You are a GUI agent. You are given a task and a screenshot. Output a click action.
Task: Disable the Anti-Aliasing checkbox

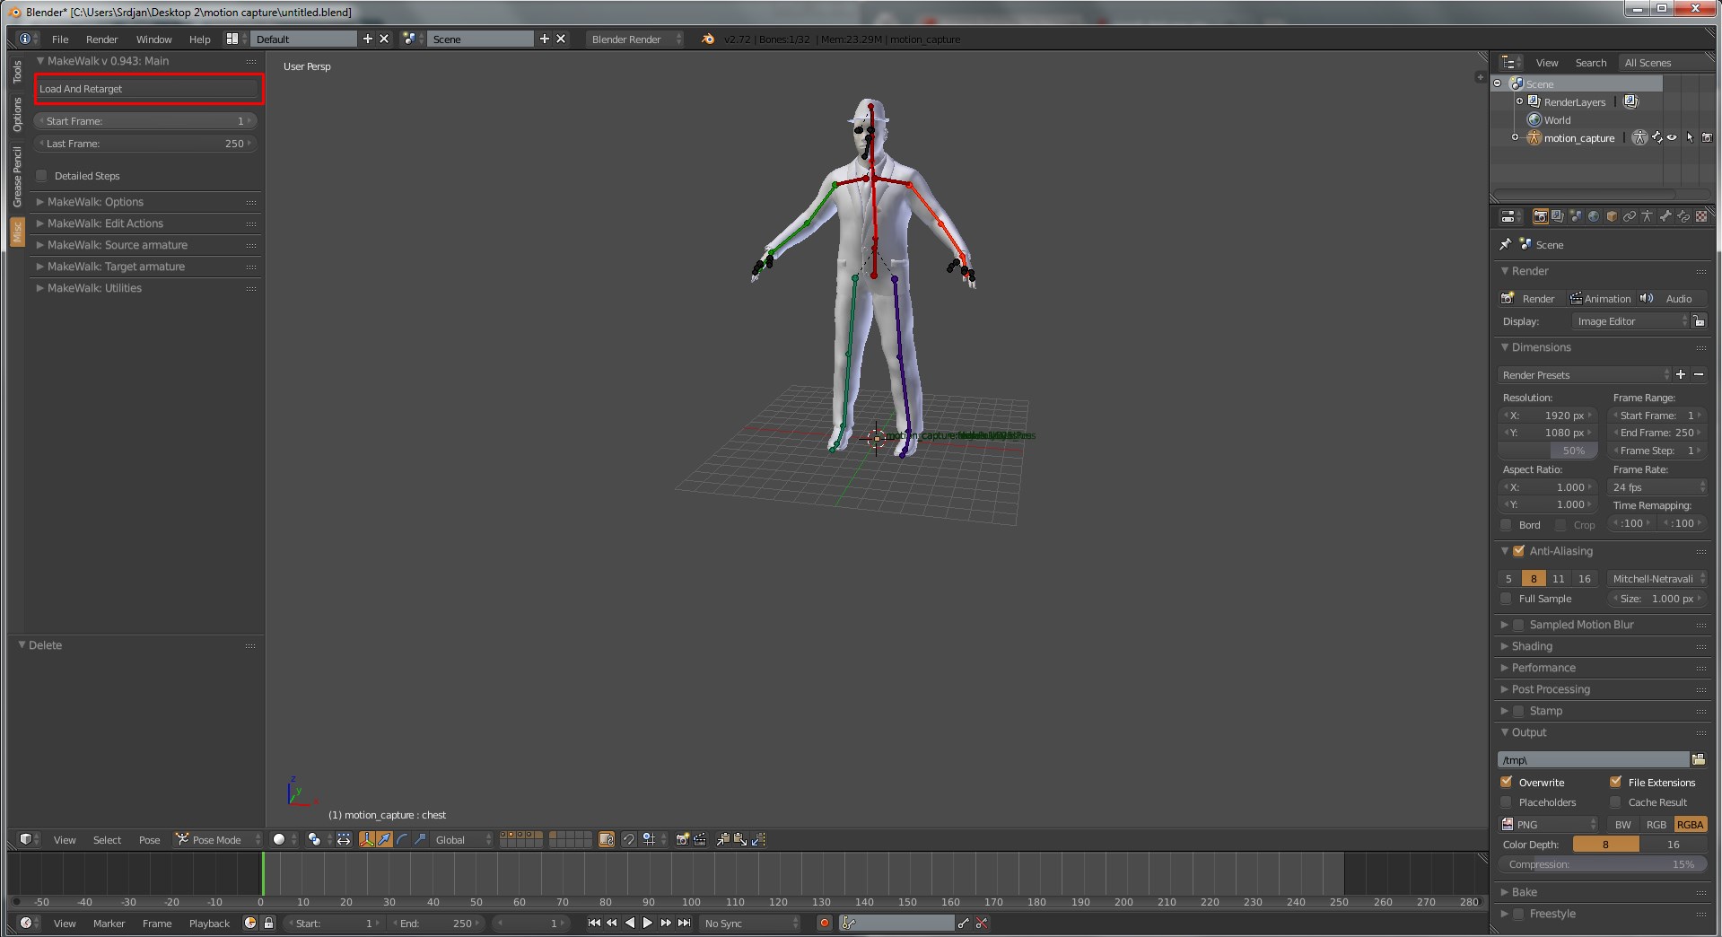tap(1518, 551)
